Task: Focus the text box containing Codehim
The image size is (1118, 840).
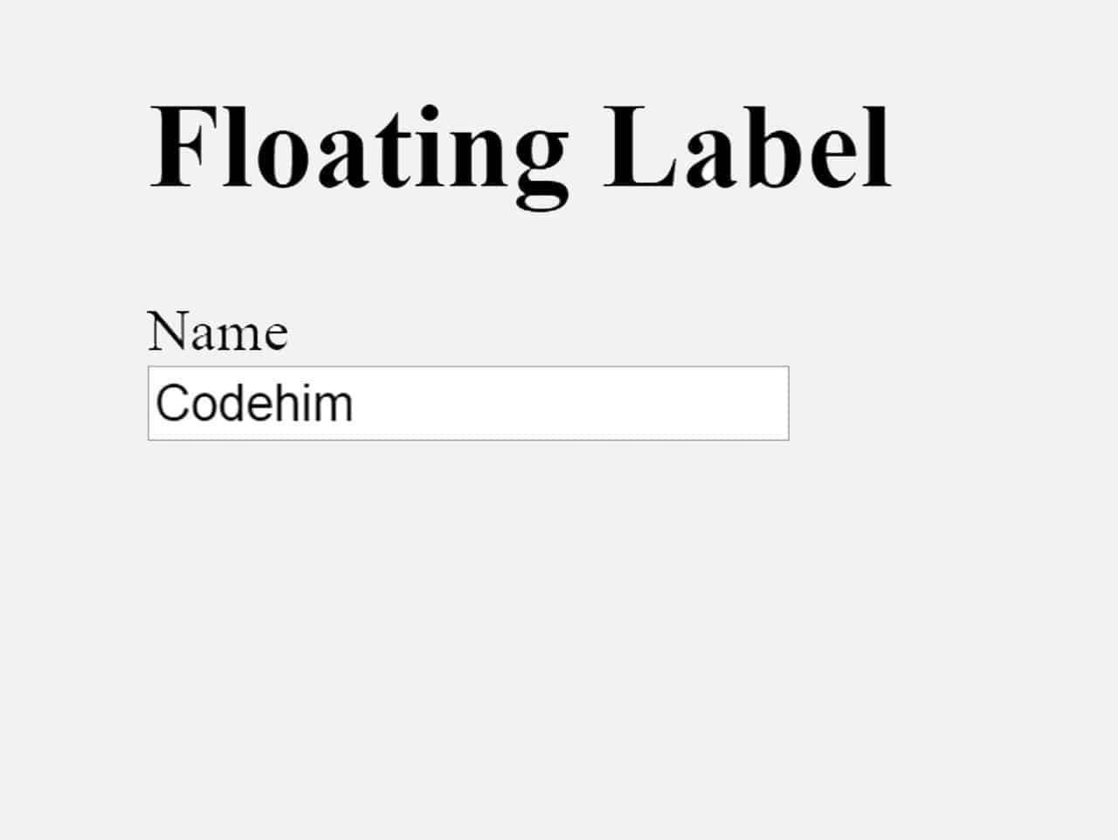Action: coord(468,403)
